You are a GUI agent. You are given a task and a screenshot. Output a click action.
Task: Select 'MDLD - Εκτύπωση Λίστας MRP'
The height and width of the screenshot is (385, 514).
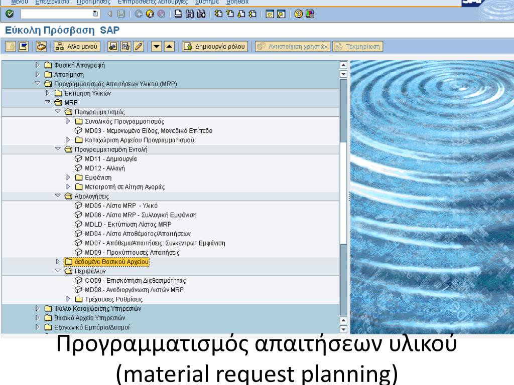(x=128, y=224)
